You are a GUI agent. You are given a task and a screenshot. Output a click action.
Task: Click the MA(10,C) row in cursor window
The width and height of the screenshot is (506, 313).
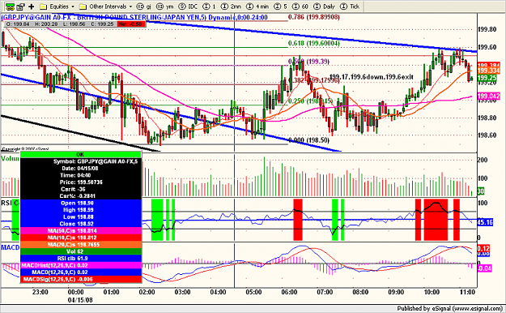point(81,238)
